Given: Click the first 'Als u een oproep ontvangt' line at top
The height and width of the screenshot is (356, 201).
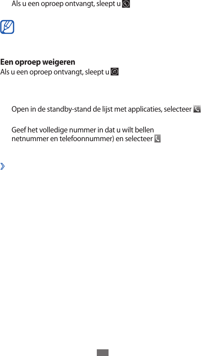Looking at the screenshot, I should [66, 4].
